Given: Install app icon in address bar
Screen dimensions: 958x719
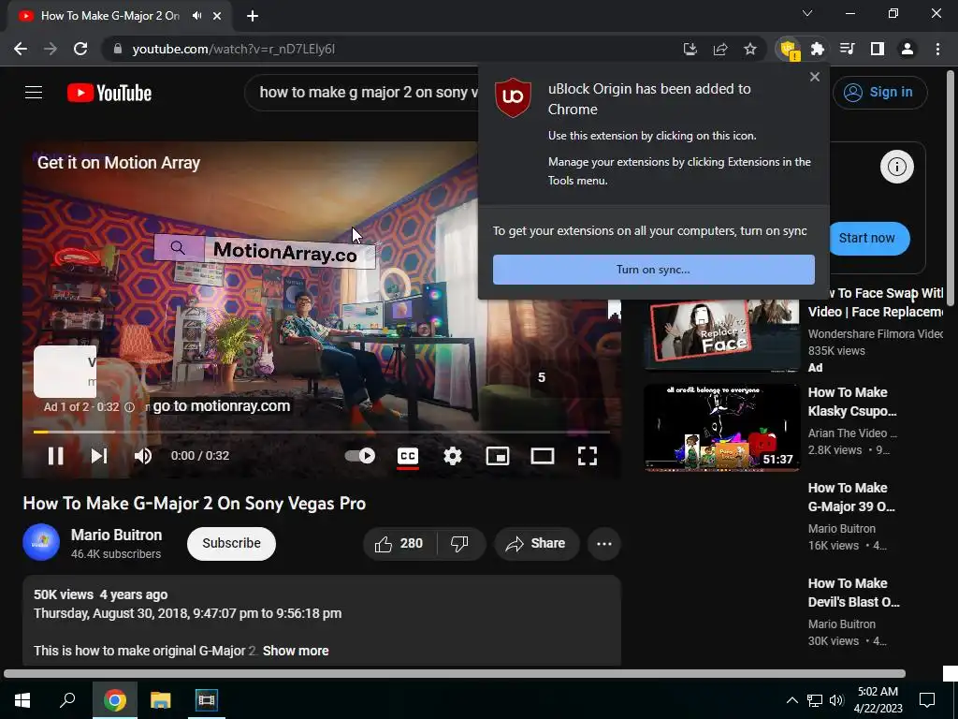Looking at the screenshot, I should 690,49.
